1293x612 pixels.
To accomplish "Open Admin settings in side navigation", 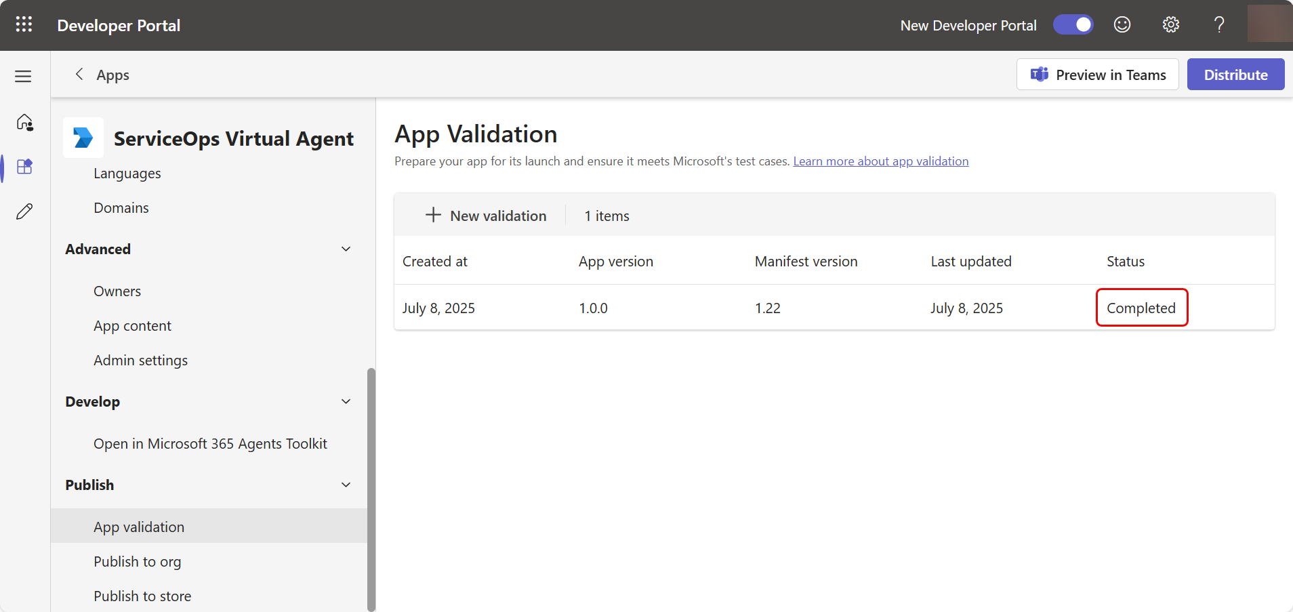I will (140, 361).
